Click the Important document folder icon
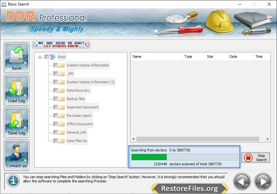The width and height of the screenshot is (277, 194). (61, 107)
